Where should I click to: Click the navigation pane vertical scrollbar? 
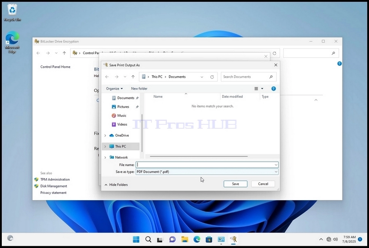point(142,133)
